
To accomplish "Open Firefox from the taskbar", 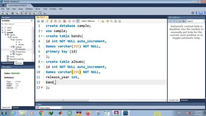I will click(x=88, y=113).
